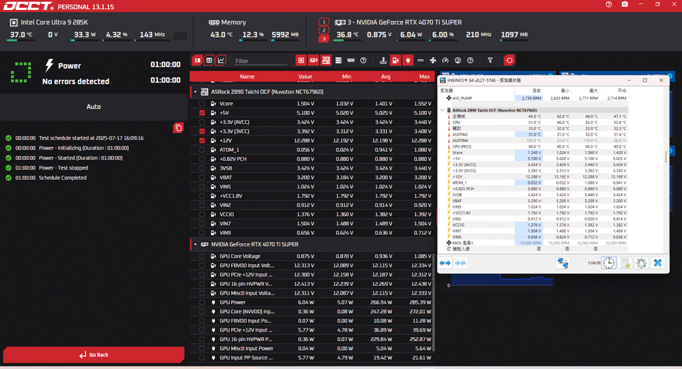Toggle the memory module filter icon
This screenshot has height=369, width=682.
pyautogui.click(x=351, y=61)
